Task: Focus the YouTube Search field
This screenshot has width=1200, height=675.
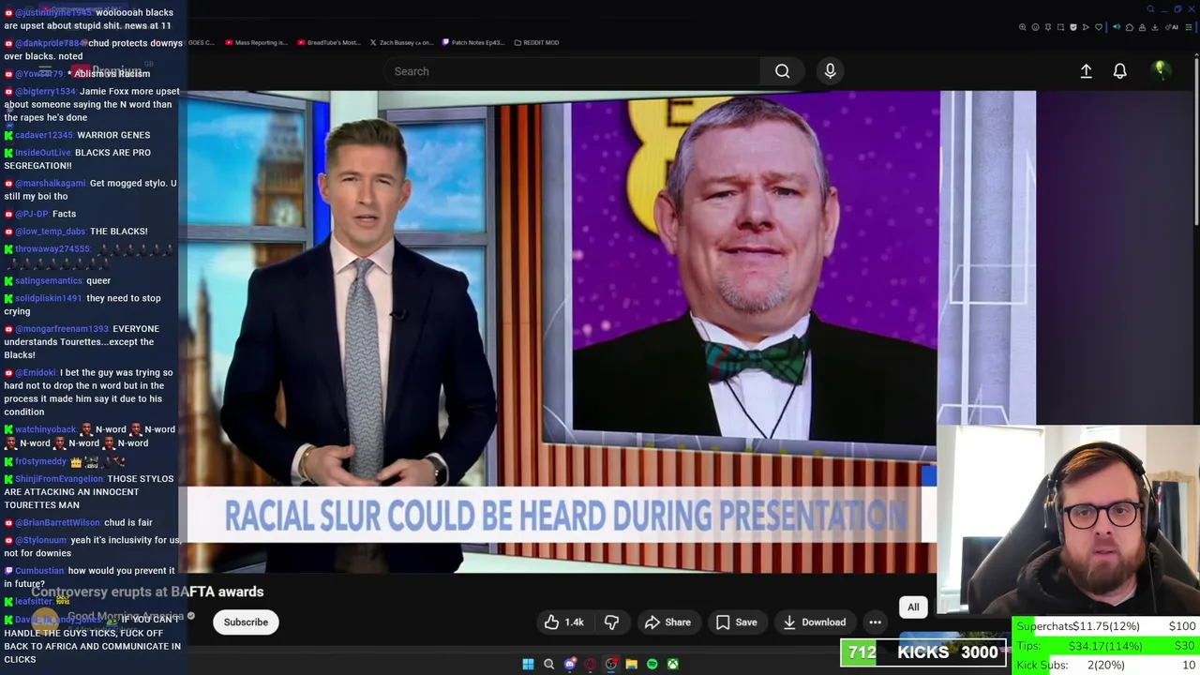Action: click(x=572, y=71)
